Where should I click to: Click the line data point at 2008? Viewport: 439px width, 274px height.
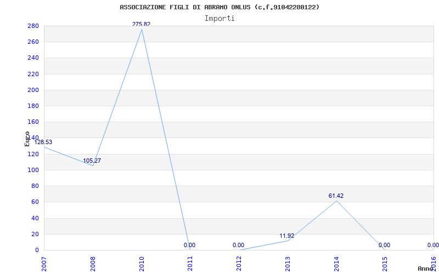pos(93,166)
